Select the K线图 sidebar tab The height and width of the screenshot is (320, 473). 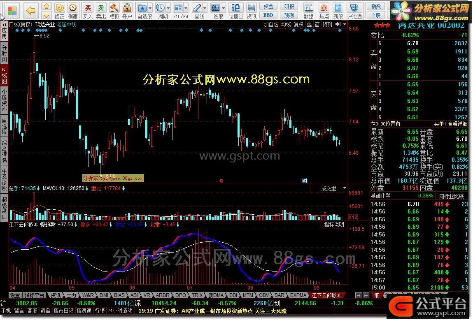4,76
